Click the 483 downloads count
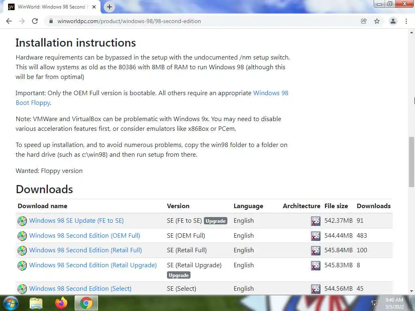 [362, 235]
